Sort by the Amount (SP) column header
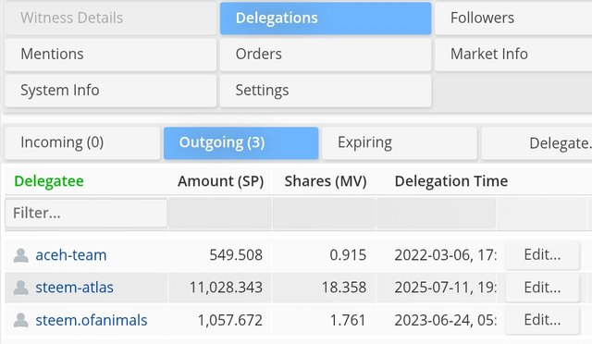 pos(220,181)
